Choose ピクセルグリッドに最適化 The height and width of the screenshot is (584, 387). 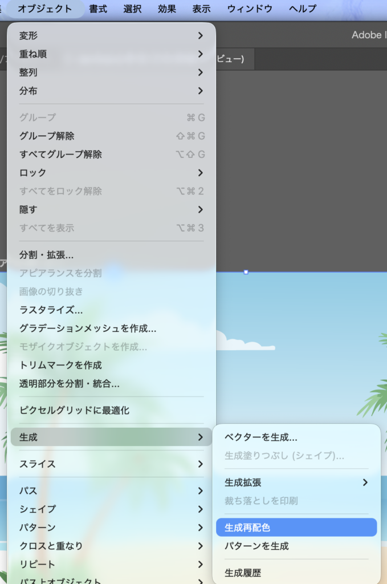click(x=111, y=410)
